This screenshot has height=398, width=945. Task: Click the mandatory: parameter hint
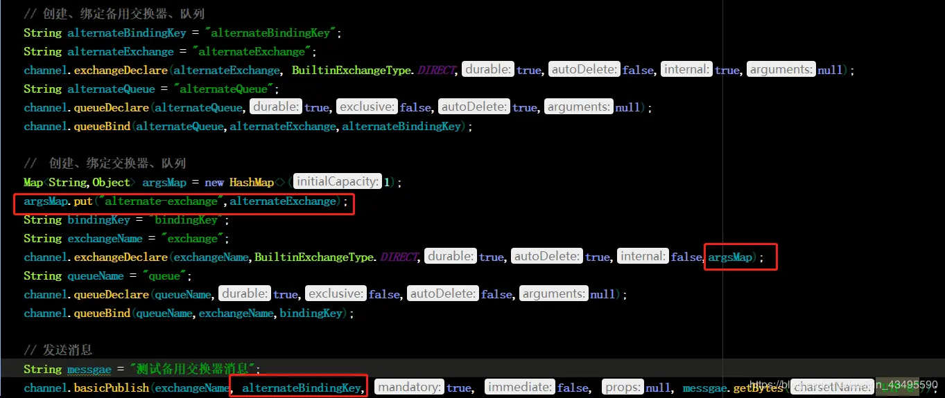(410, 388)
